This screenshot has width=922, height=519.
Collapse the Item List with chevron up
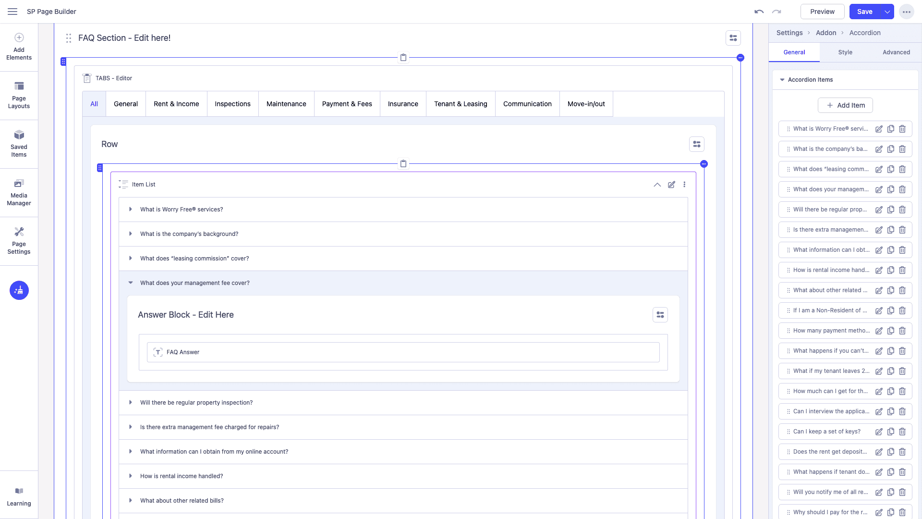click(657, 185)
